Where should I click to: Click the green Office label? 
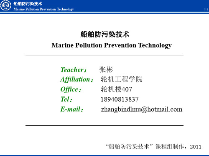[x=71, y=89]
